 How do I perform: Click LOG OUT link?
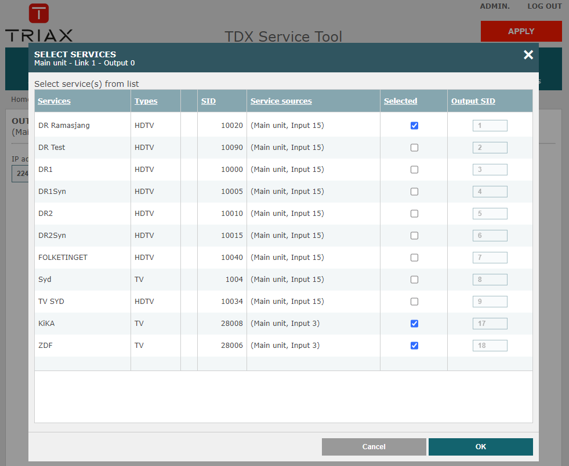[x=544, y=6]
